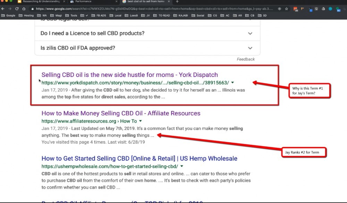Open the red extension with badge 28

tap(295, 9)
